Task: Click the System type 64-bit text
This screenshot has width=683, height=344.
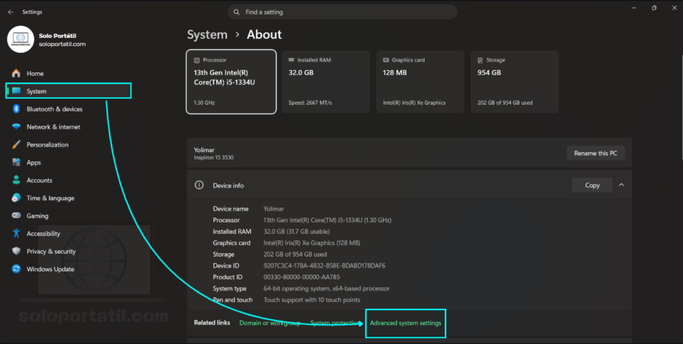Action: coord(327,288)
